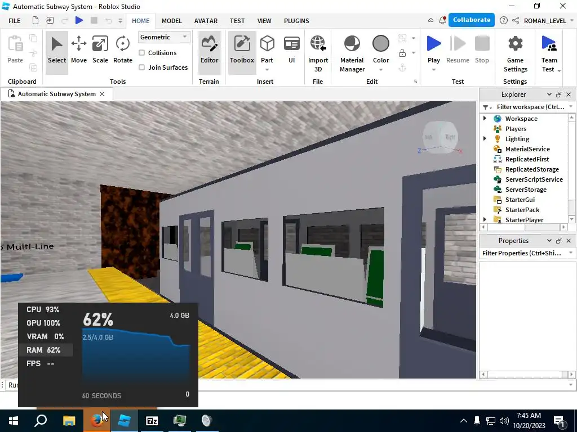This screenshot has height=432, width=577.
Task: Click the blue run arrow in quick access bar
Action: (79, 21)
